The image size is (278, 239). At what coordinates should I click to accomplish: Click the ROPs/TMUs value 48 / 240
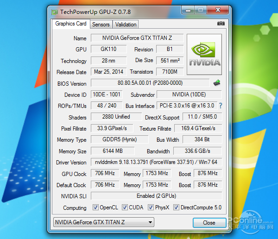coord(107,106)
